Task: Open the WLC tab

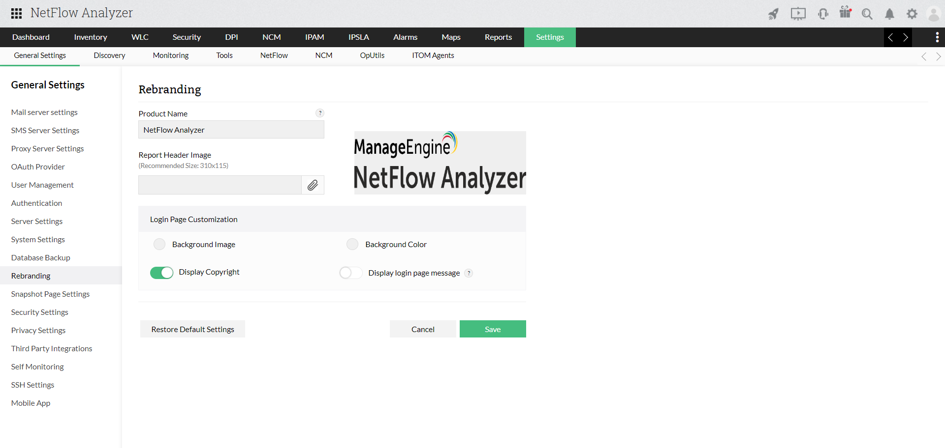Action: pyautogui.click(x=140, y=37)
